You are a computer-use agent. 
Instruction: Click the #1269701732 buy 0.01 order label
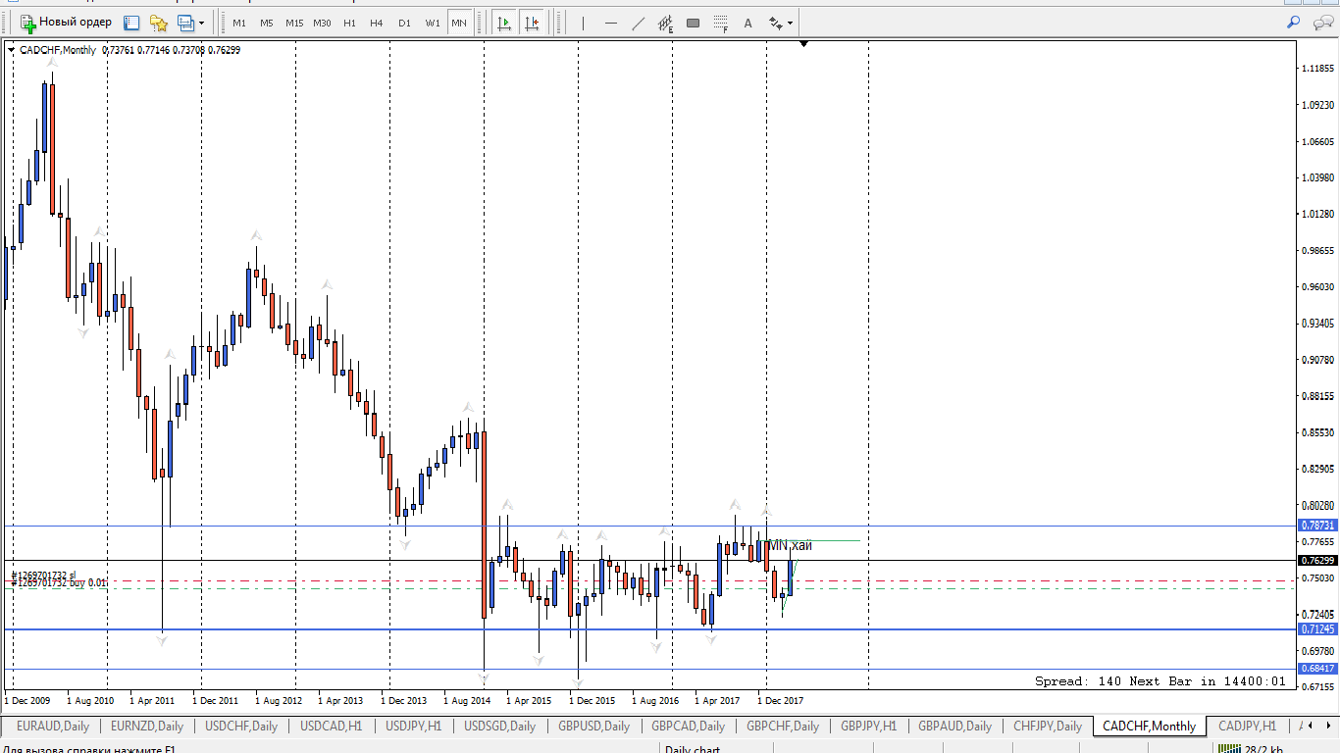(x=58, y=582)
